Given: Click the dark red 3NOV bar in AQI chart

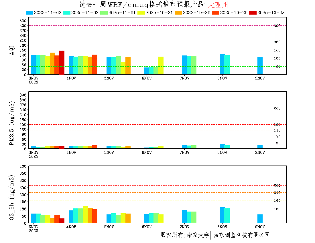Looking at the screenshot, I should [x=62, y=63].
